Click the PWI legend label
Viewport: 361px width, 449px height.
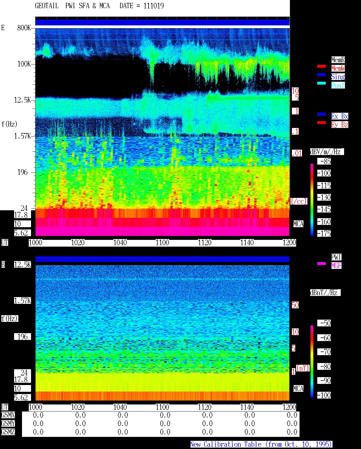(x=336, y=257)
